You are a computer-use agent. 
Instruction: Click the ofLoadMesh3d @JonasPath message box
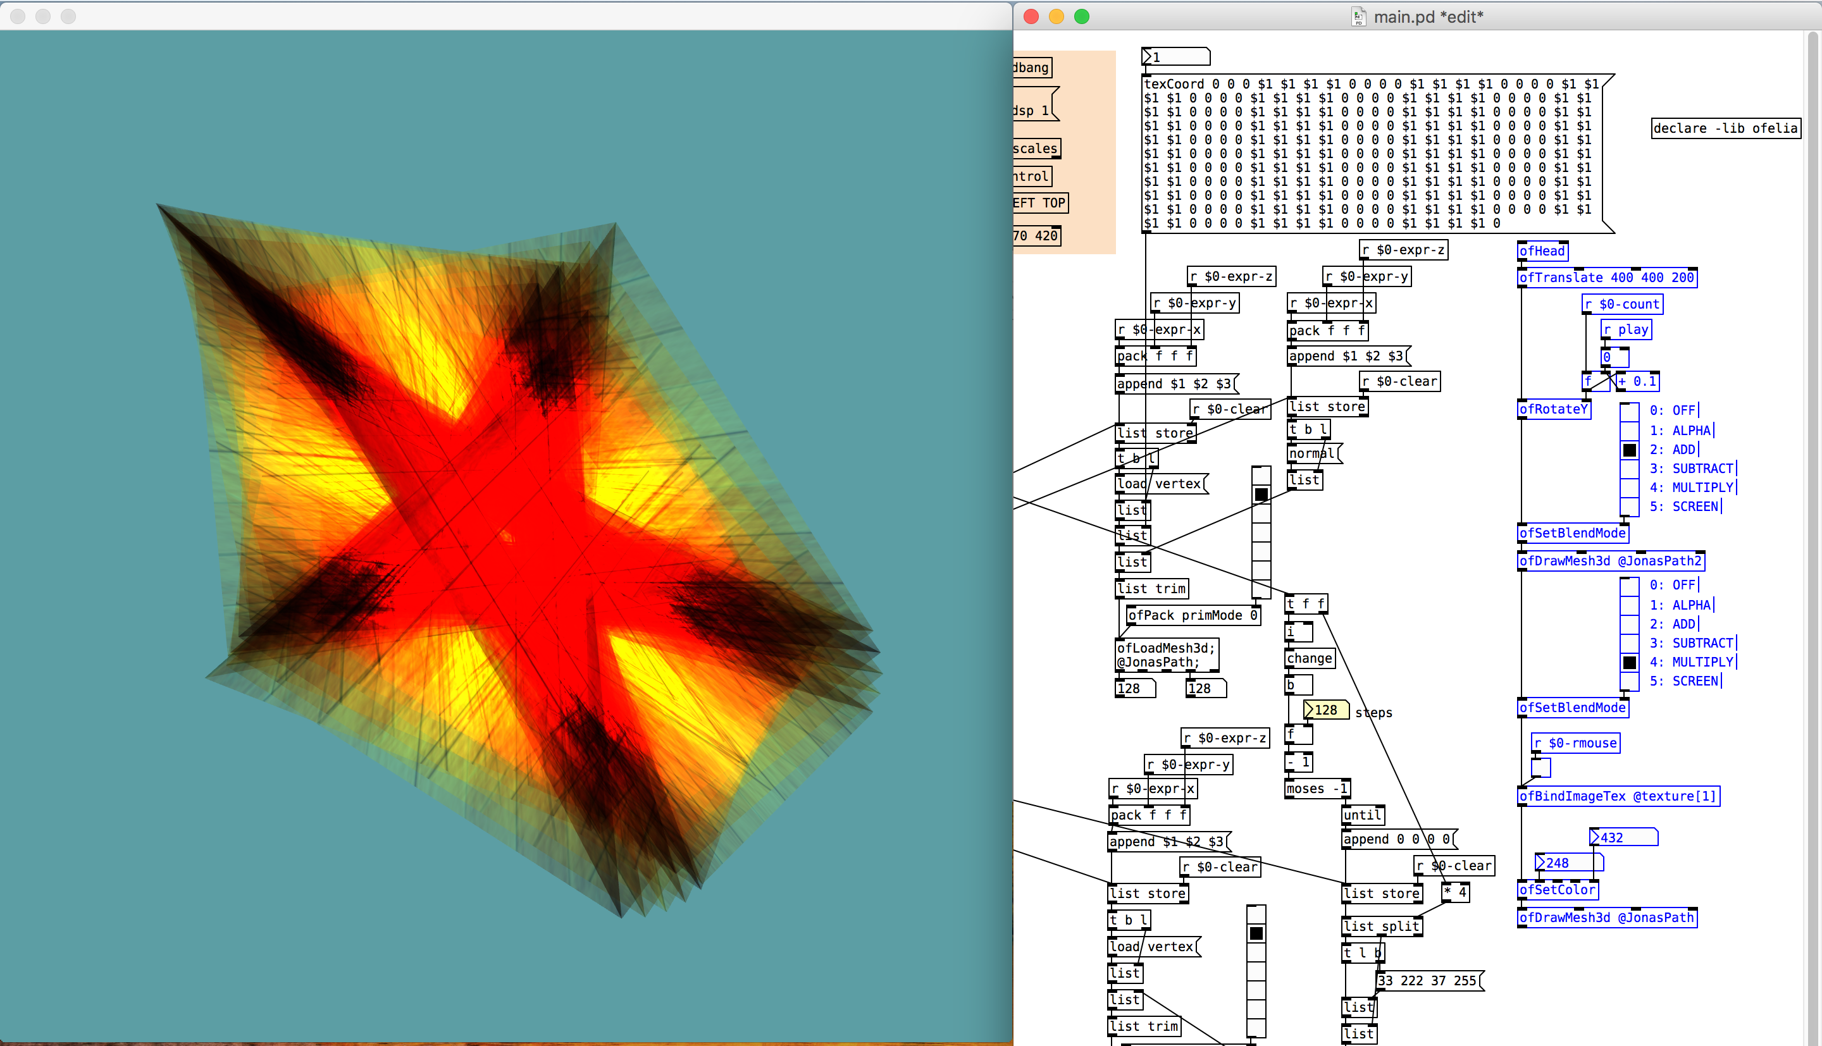click(x=1167, y=655)
